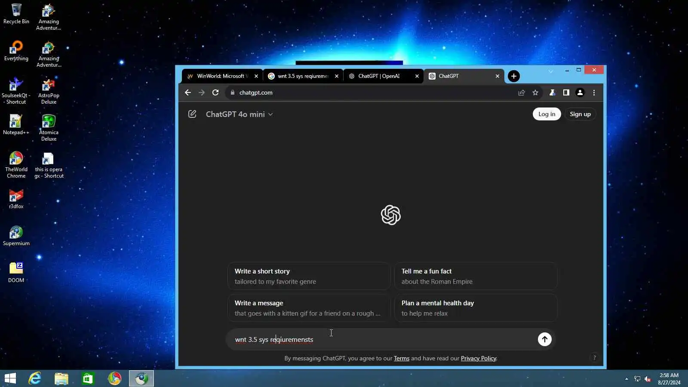
Task: Send the message with the arrow button
Action: pos(544,339)
